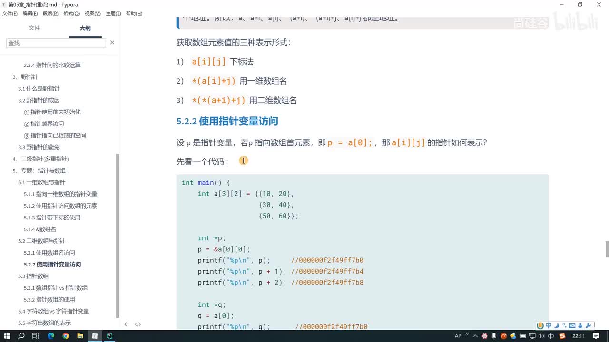Jump to outline item 3、野指针
Screen dimensions: 609x342
[25, 77]
